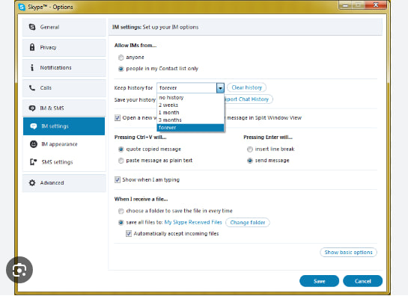
Task: Click Show basic options button
Action: 348,253
